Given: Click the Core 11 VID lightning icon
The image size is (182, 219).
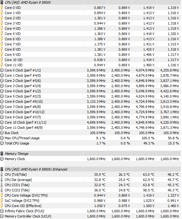Looking at the screenshot, I should (2, 65).
